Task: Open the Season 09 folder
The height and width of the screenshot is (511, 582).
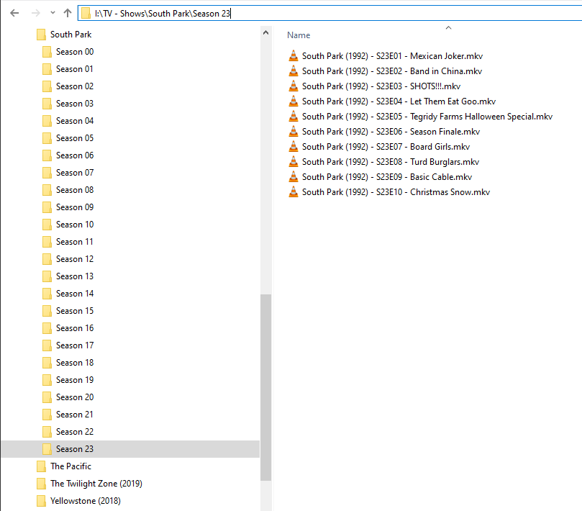Action: click(75, 207)
